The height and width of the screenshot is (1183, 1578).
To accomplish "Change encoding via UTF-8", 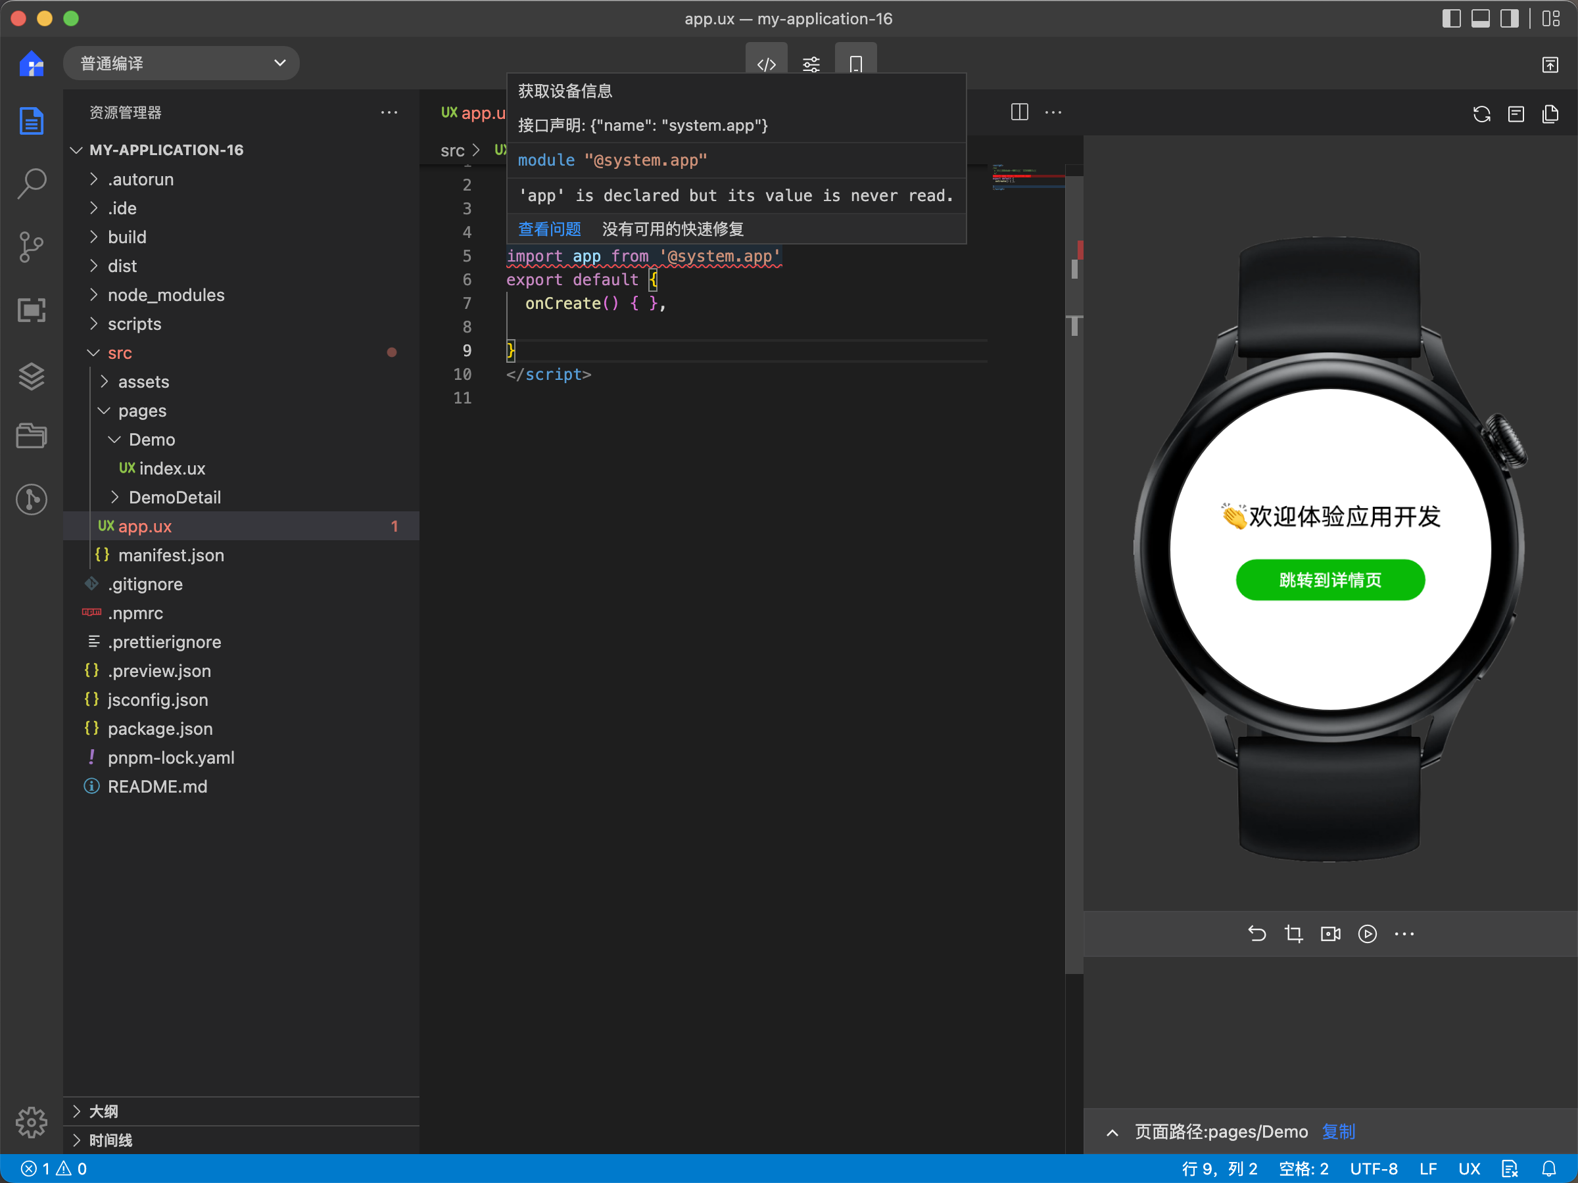I will 1374,1168.
